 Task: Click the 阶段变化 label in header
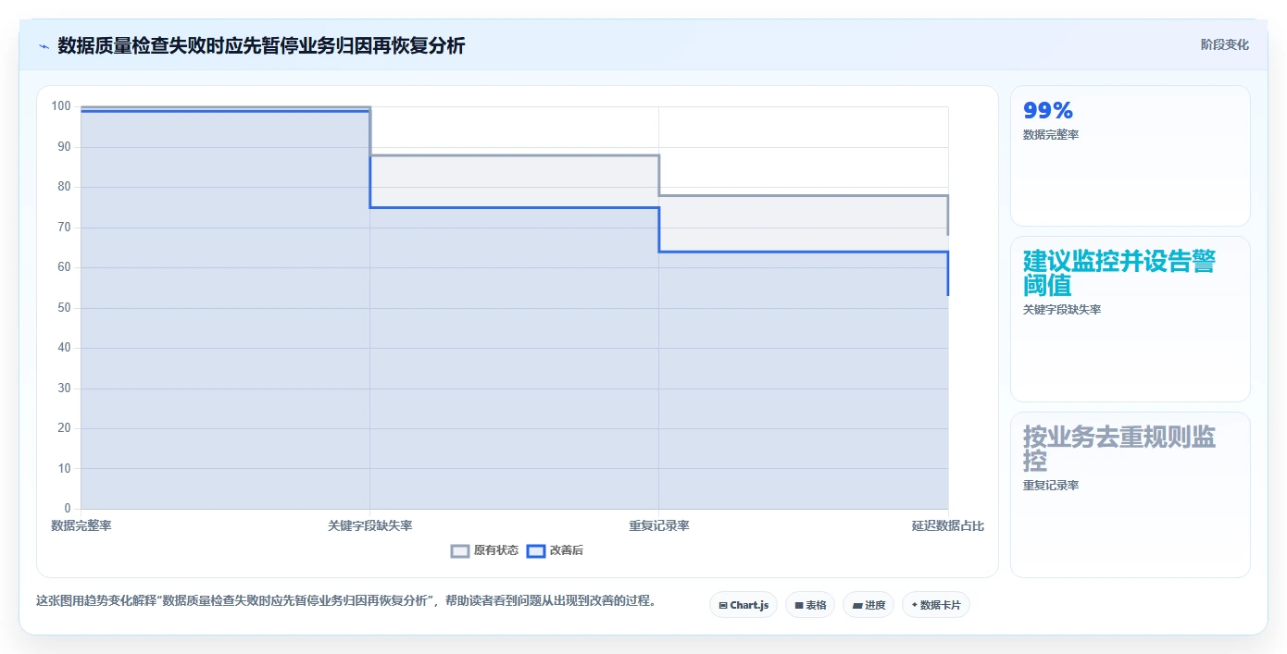pyautogui.click(x=1224, y=44)
